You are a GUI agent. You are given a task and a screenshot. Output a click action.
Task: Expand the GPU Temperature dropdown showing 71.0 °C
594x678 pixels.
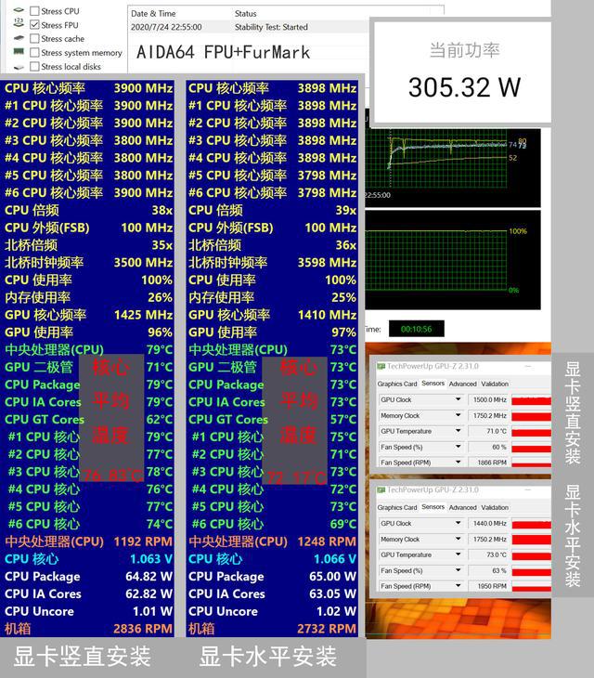[x=458, y=431]
